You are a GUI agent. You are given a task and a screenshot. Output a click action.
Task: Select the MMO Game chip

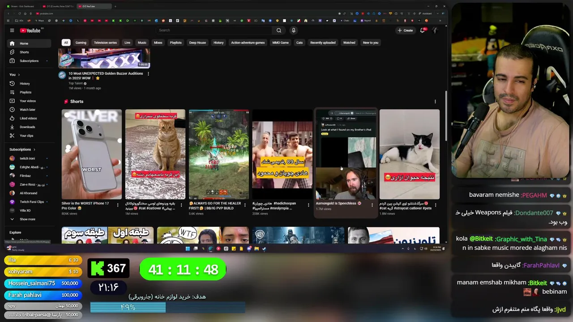[x=281, y=42]
